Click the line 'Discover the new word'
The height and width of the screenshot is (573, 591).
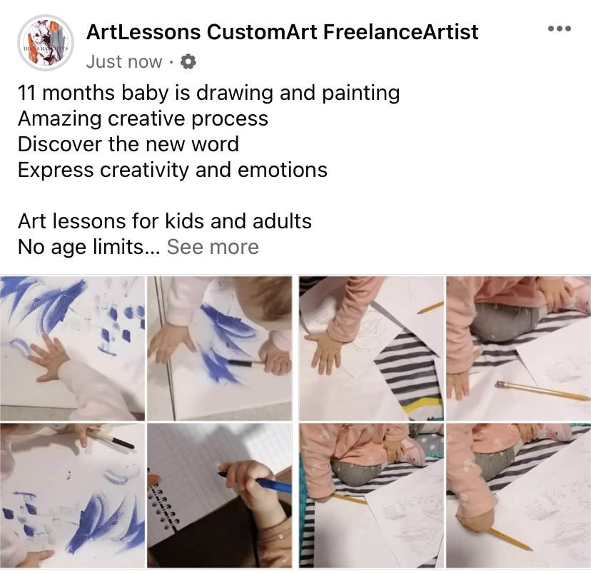tap(128, 144)
